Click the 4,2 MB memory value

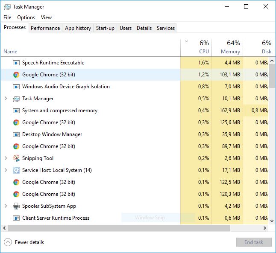point(232,206)
